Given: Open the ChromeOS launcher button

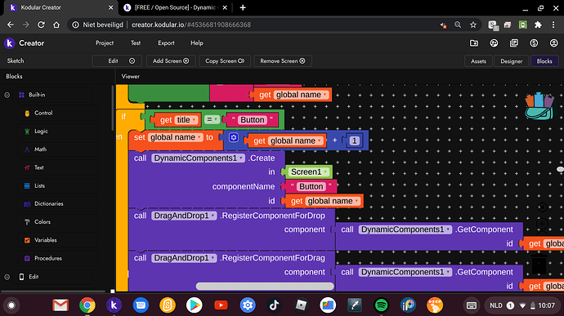Looking at the screenshot, I should tap(11, 305).
